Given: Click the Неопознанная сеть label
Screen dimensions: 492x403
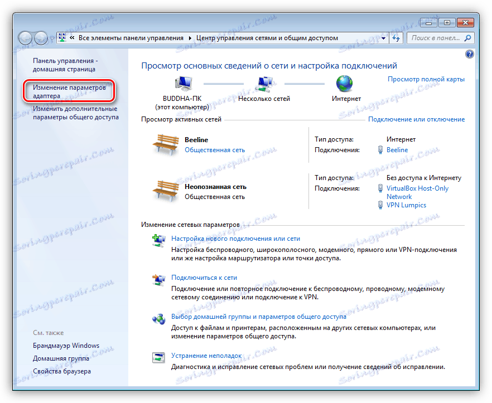Looking at the screenshot, I should (x=215, y=187).
